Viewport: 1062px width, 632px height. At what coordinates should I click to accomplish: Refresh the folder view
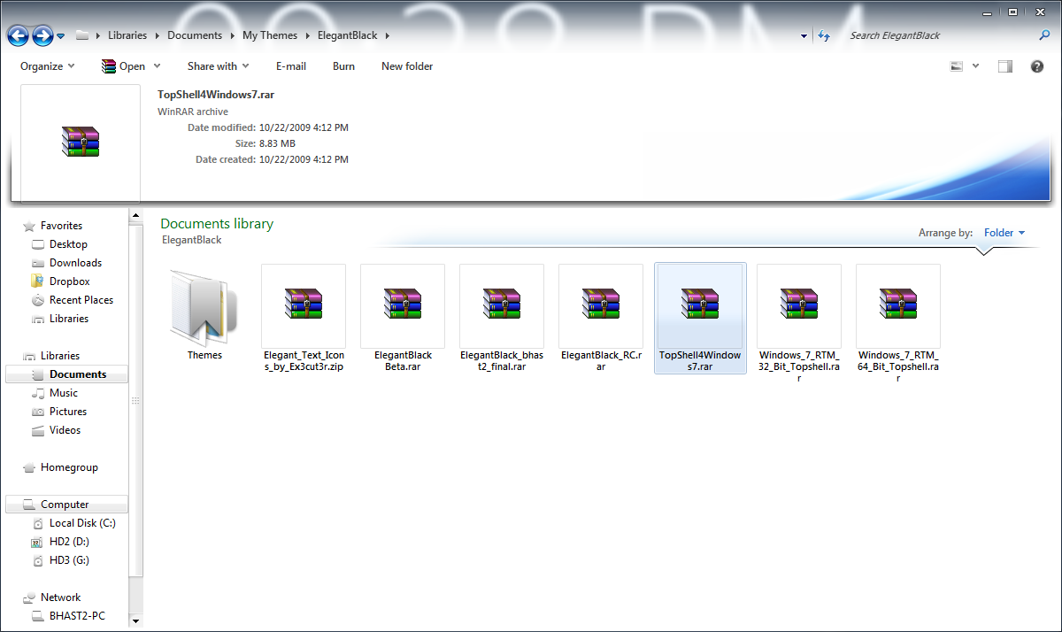coord(824,35)
